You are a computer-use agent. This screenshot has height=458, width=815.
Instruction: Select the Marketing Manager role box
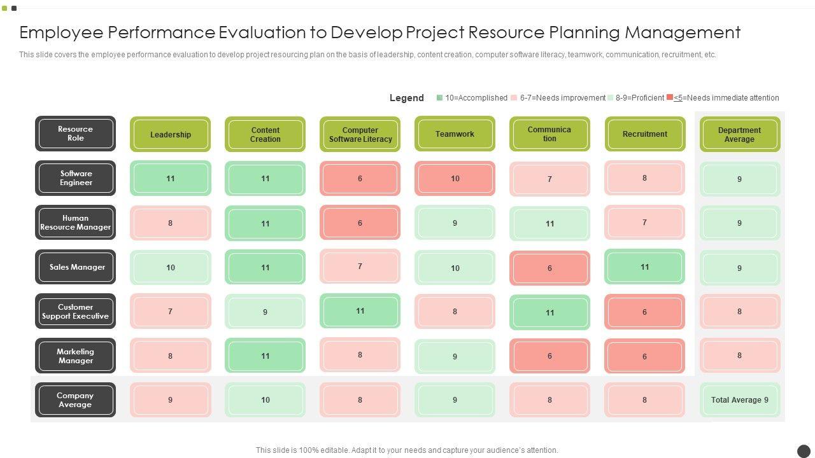pos(76,356)
